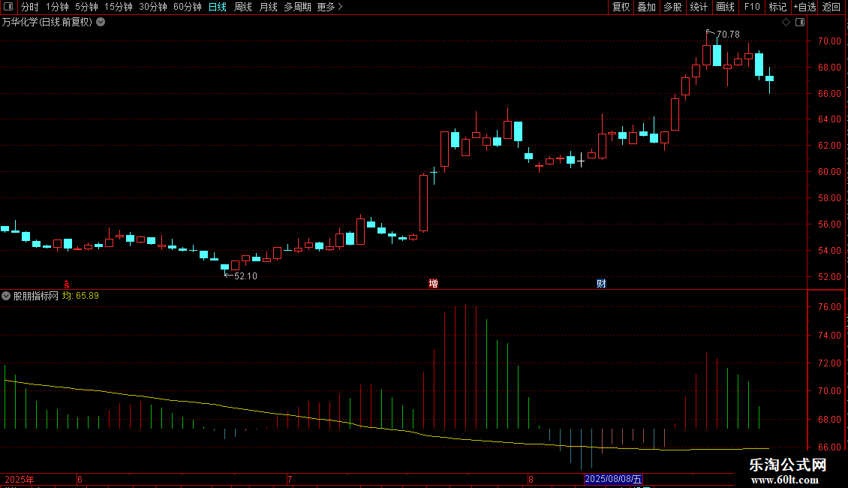Select the 5分钟 period tab
Image resolution: width=848 pixels, height=488 pixels.
click(x=86, y=7)
